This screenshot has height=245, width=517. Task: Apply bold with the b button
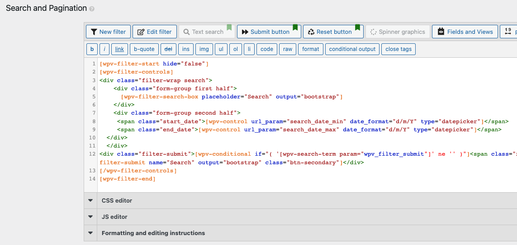(x=92, y=49)
